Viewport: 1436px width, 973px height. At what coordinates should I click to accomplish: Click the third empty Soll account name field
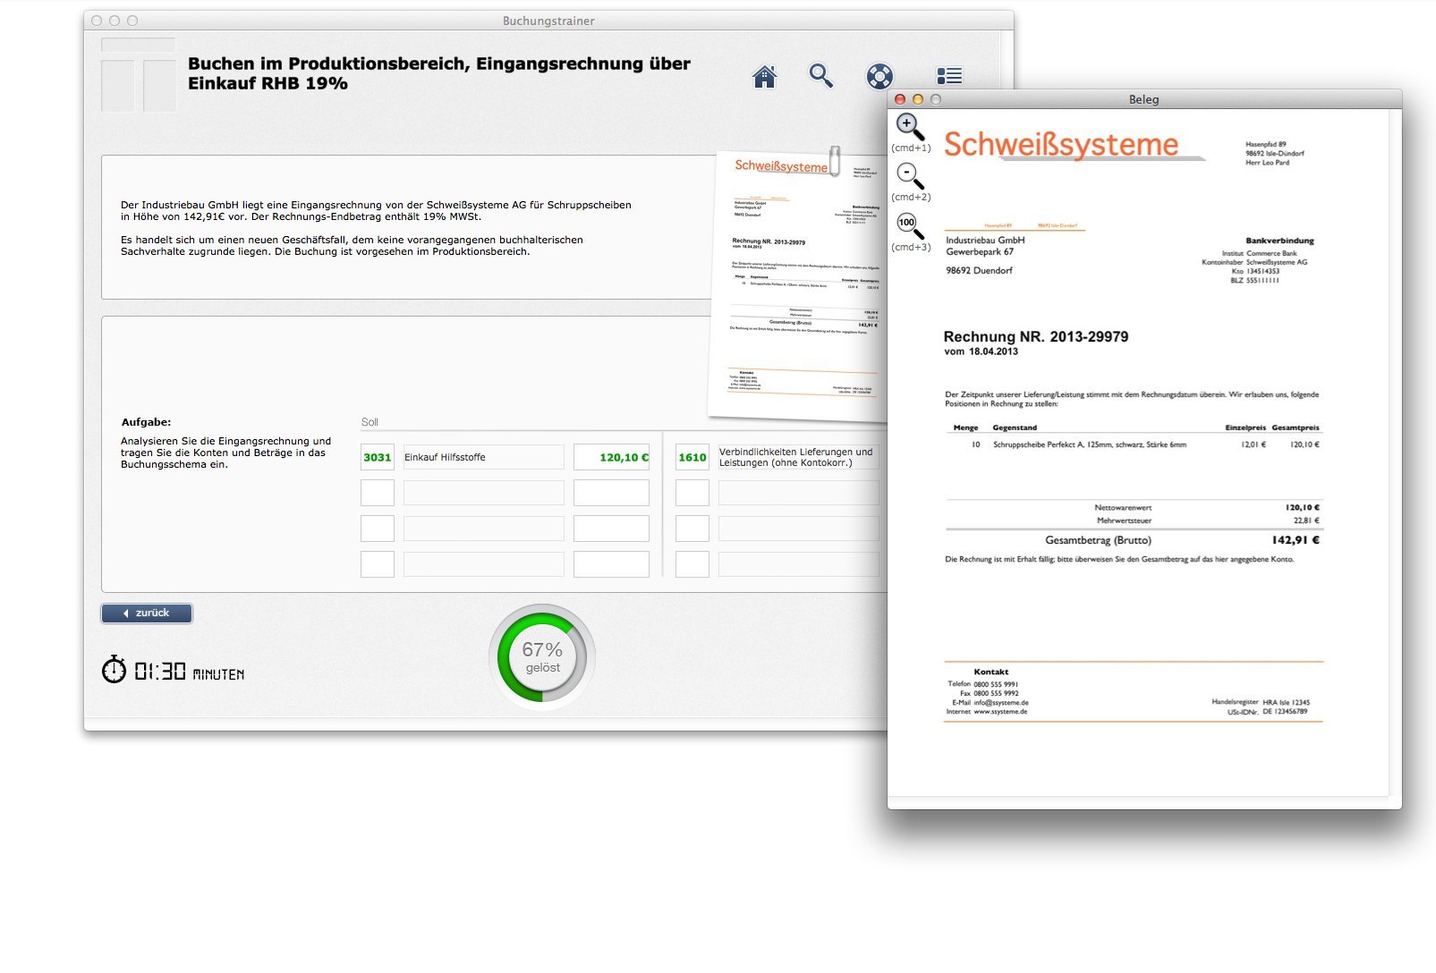point(483,529)
